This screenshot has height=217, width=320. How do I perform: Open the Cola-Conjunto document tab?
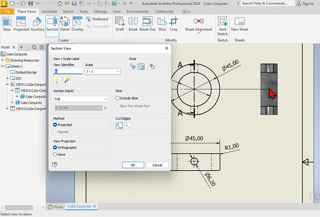[79, 206]
